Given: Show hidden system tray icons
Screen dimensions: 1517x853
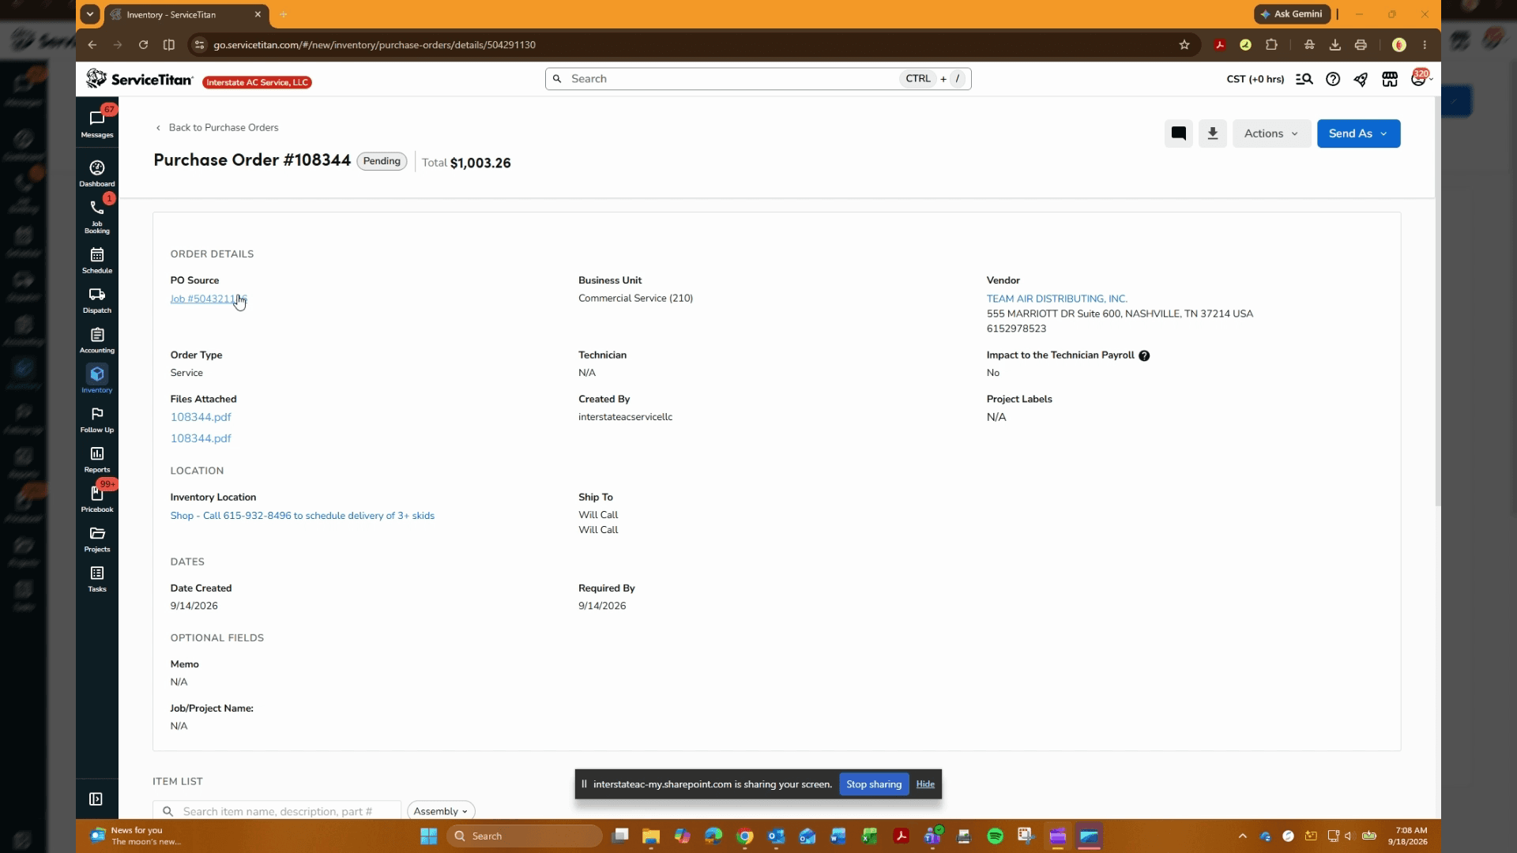Looking at the screenshot, I should (1242, 836).
